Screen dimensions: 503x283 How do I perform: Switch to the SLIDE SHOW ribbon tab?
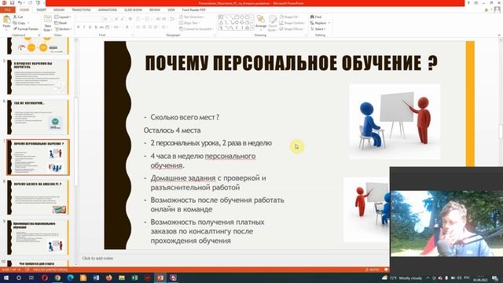(133, 10)
